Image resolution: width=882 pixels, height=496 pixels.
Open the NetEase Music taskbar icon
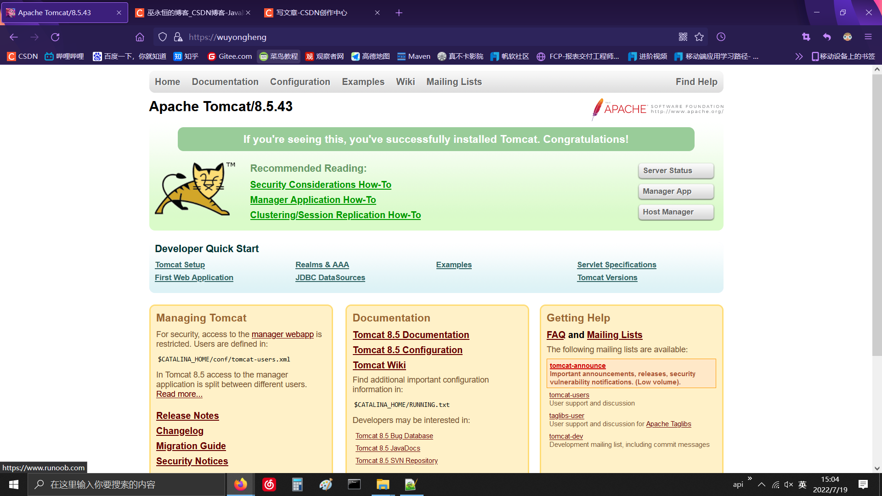pos(269,485)
